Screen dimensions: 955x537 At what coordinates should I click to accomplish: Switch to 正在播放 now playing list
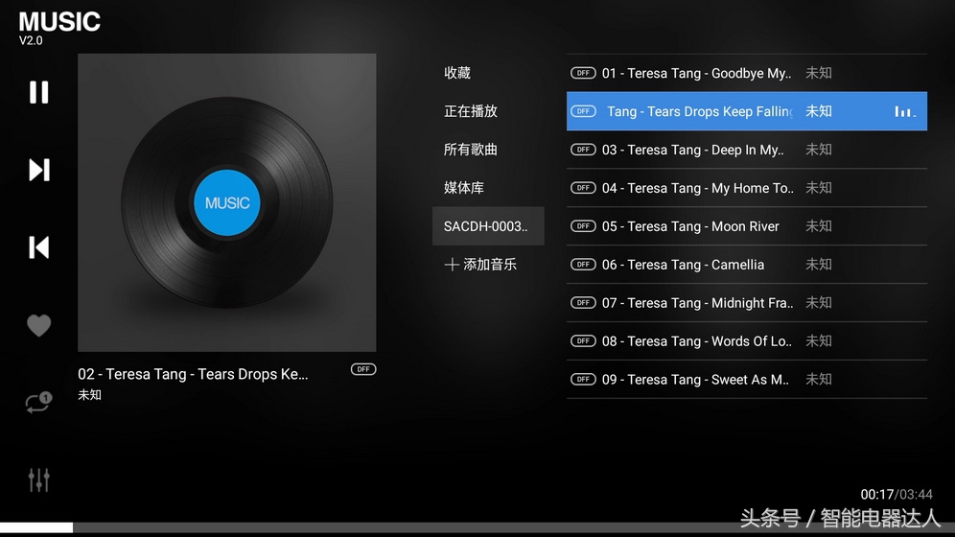pyautogui.click(x=471, y=111)
